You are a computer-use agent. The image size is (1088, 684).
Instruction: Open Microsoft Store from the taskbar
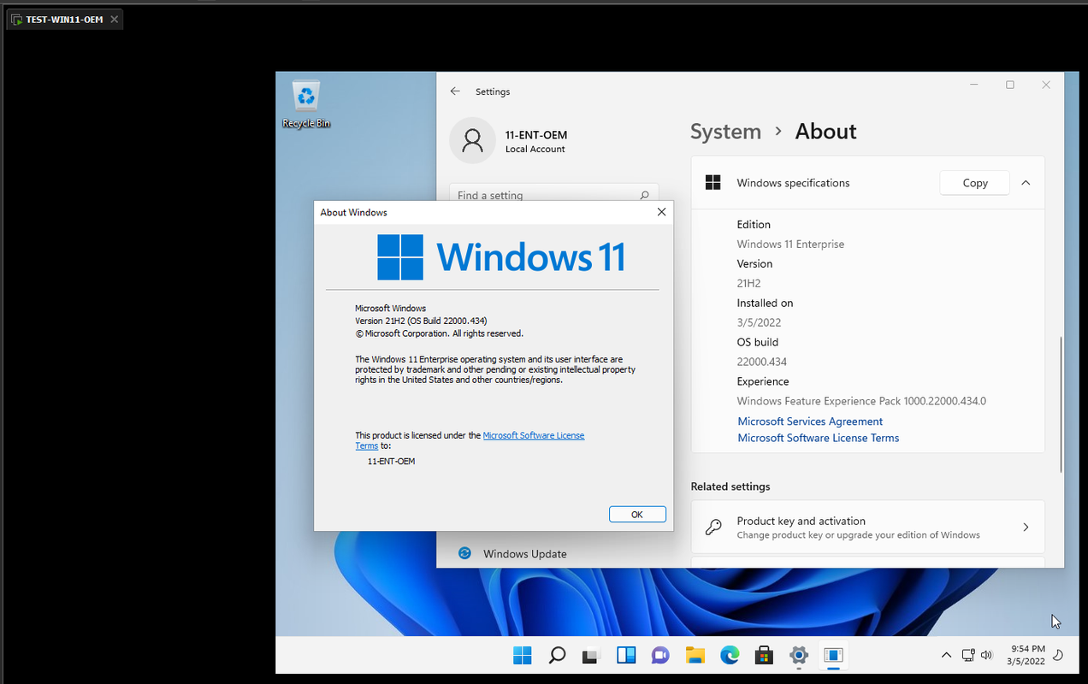pos(764,656)
